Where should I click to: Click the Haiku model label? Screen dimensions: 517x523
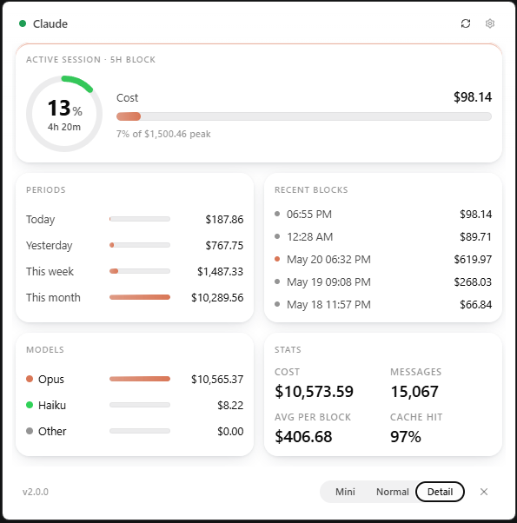52,405
